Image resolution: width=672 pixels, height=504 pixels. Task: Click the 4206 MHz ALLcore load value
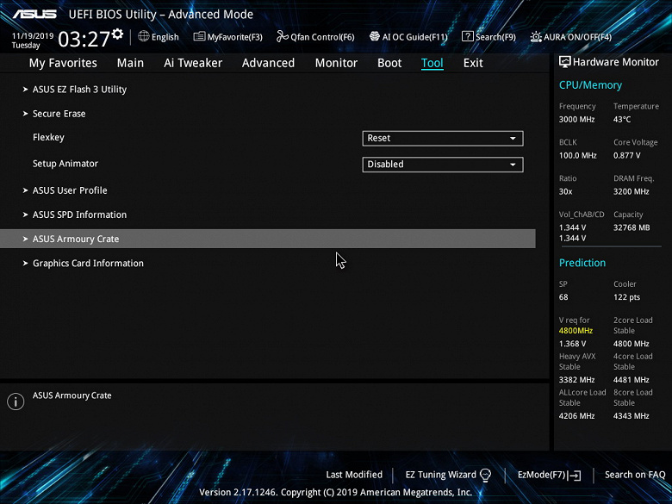point(576,416)
